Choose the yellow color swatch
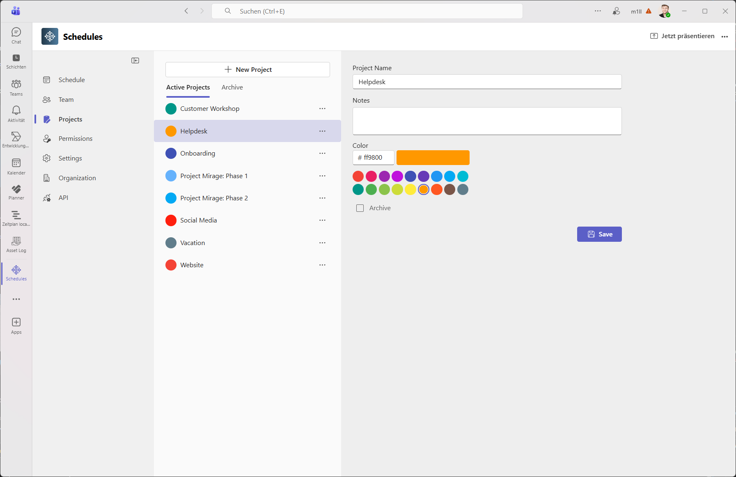 click(x=410, y=190)
